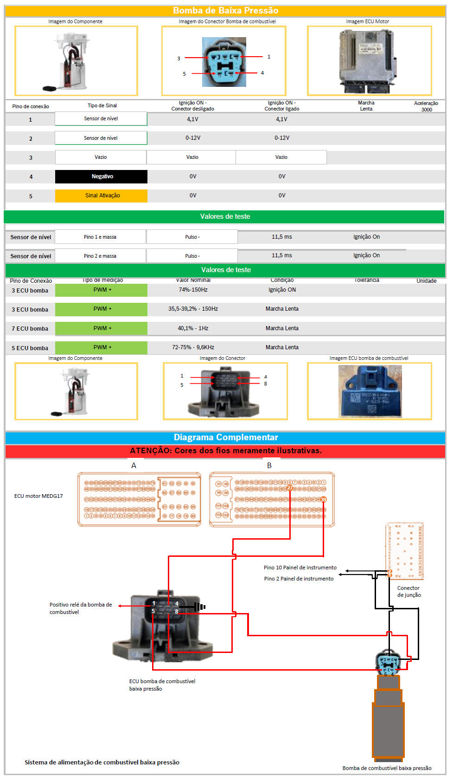Open the fuel pump ECU photo
The width and height of the screenshot is (453, 783).
click(370, 391)
